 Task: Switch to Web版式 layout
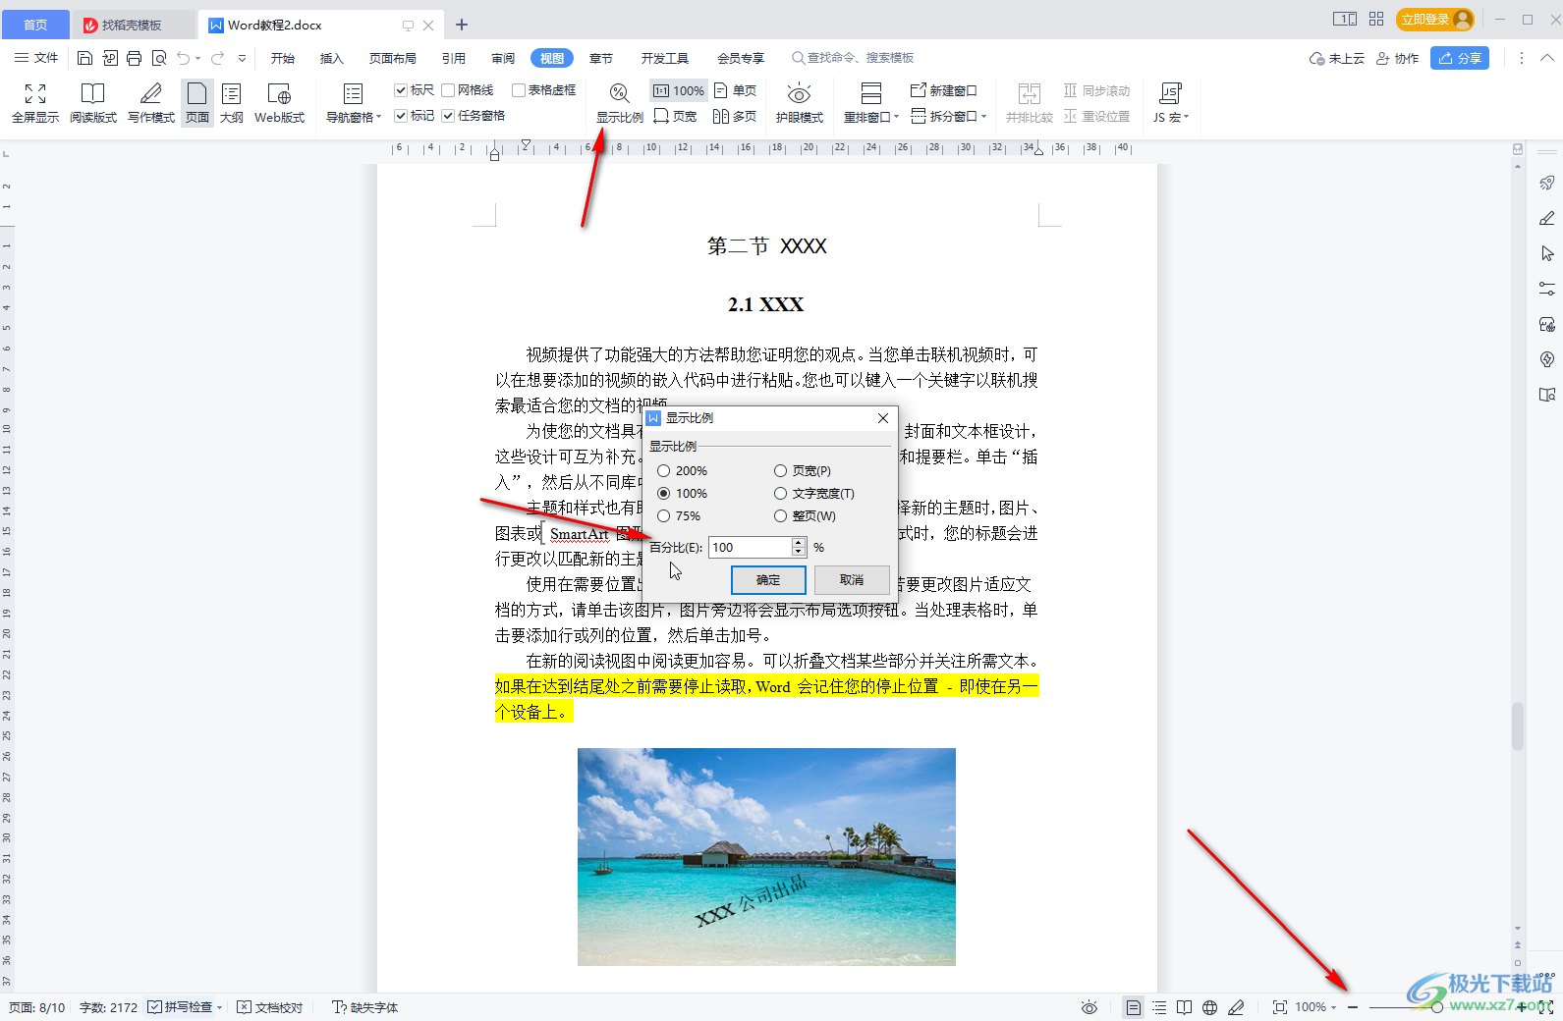(280, 103)
